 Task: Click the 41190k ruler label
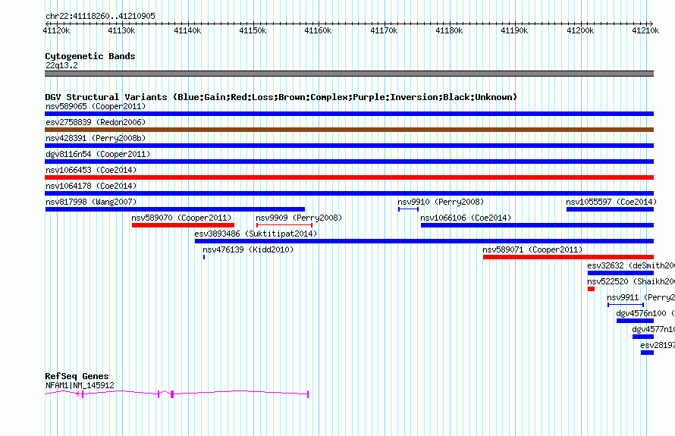click(x=514, y=30)
